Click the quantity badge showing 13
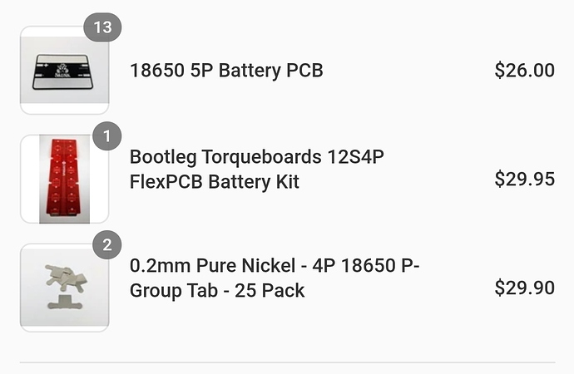Viewport: 574px width, 374px height. click(102, 27)
